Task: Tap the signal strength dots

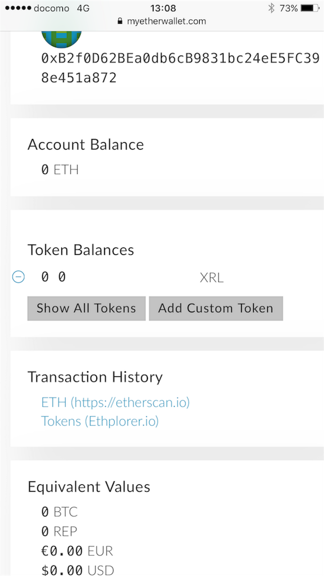Action: [19, 8]
